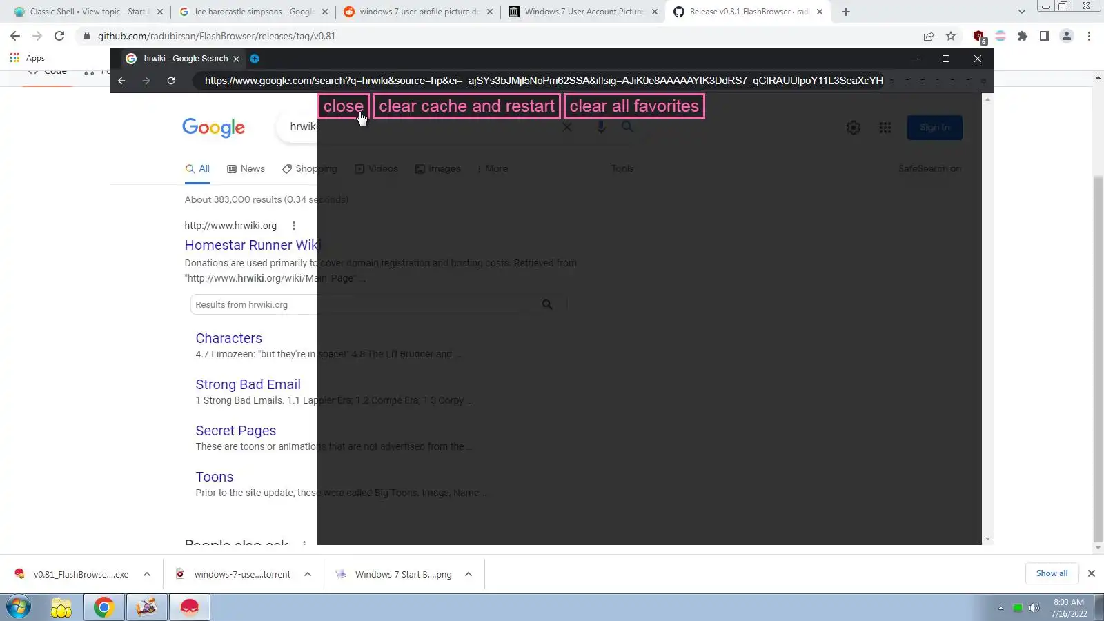Click Chrome's forward button
The height and width of the screenshot is (621, 1104).
coord(37,36)
